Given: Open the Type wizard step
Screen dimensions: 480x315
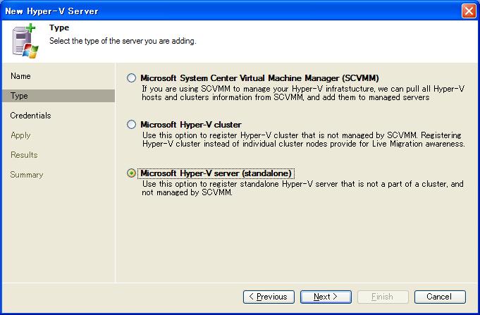Looking at the screenshot, I should [59, 96].
